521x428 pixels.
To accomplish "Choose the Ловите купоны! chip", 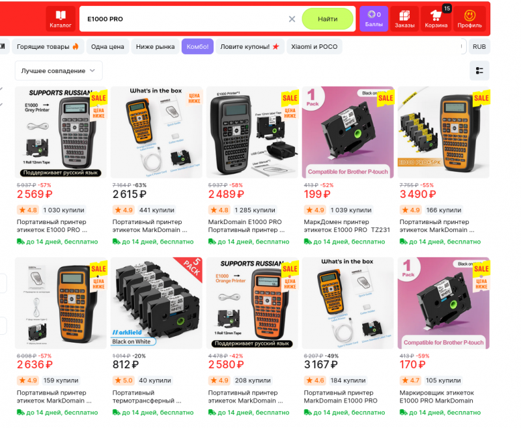I will [249, 46].
